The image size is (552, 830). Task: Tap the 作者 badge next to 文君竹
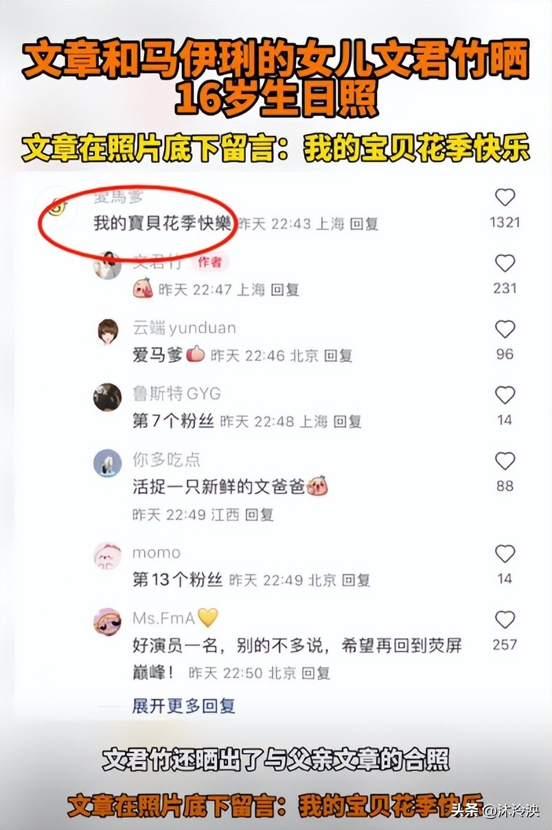click(210, 262)
